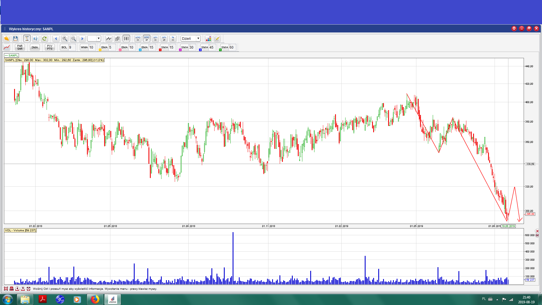Image resolution: width=542 pixels, height=305 pixels.
Task: Toggle the hourglass toolbar button
Action: click(27, 38)
